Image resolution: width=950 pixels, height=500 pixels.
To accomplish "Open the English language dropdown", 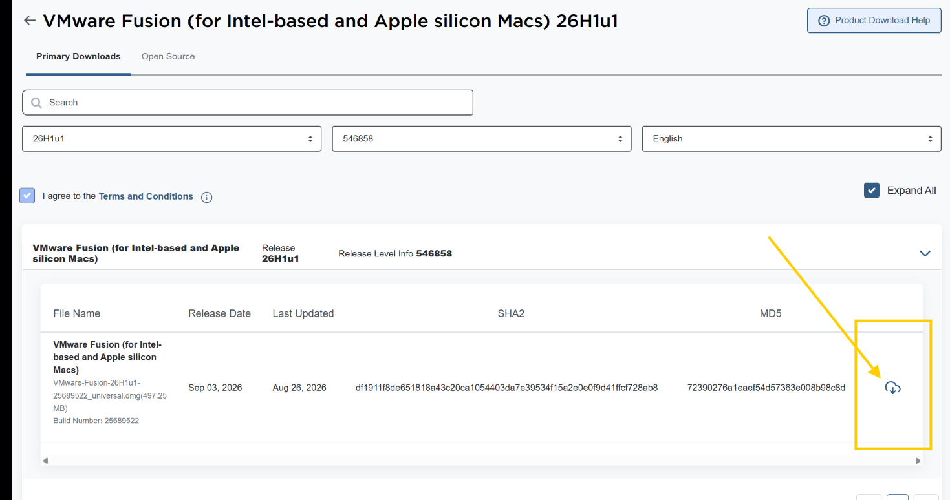I will 792,139.
